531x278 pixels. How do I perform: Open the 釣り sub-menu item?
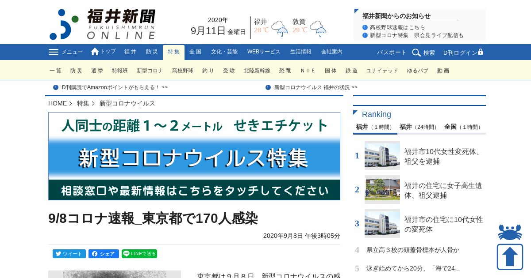point(208,71)
